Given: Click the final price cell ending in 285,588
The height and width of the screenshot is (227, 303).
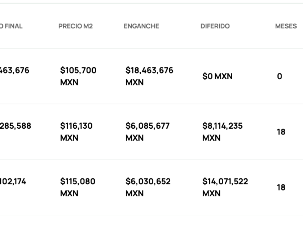Looking at the screenshot, I should pos(15,126).
